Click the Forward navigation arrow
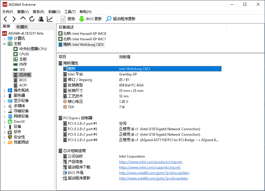The height and width of the screenshot is (191, 265). point(14,19)
